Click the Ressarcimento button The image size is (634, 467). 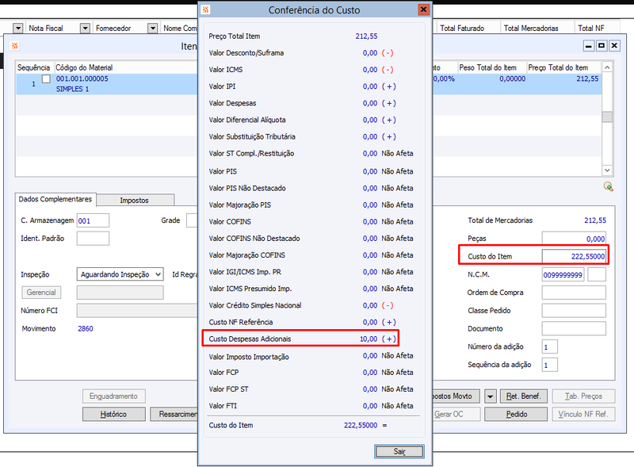[x=174, y=415]
